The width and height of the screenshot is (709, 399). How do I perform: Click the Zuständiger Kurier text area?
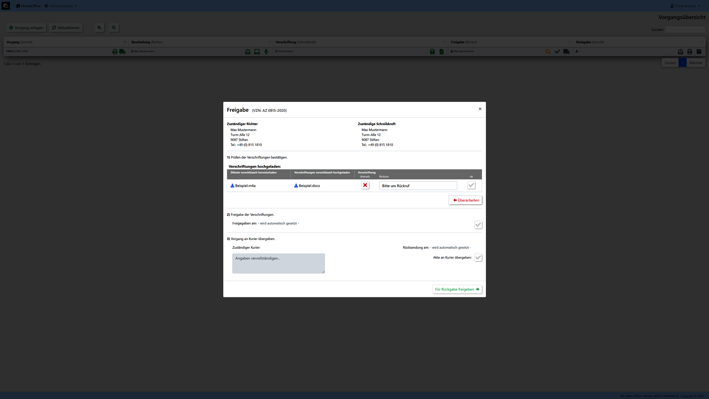pyautogui.click(x=278, y=263)
